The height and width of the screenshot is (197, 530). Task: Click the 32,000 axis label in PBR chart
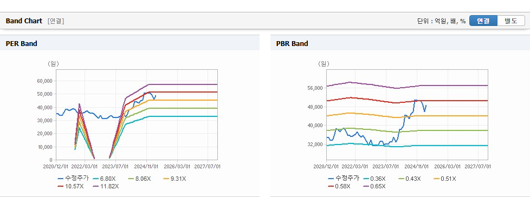[315, 145]
